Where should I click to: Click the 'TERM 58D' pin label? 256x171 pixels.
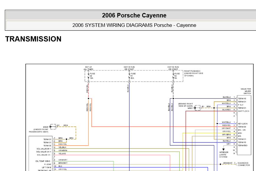(x=243, y=145)
